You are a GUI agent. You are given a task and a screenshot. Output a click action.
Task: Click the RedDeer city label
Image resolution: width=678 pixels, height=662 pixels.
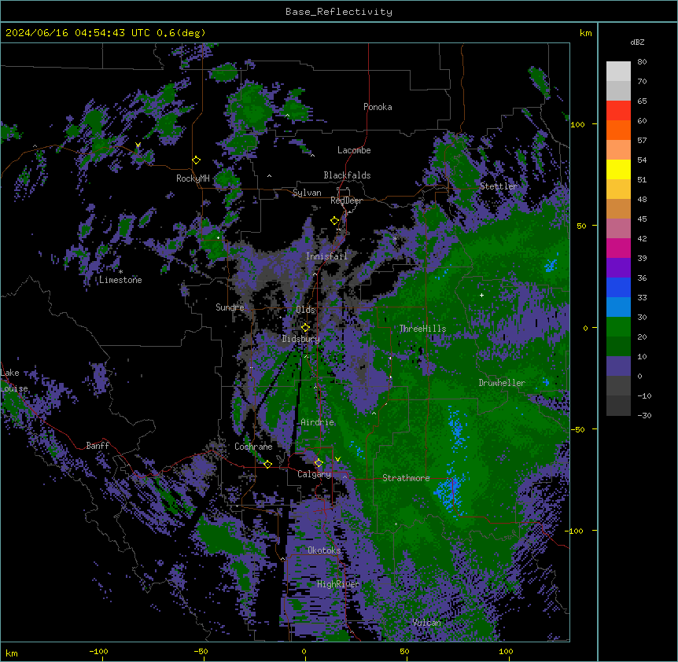coord(346,200)
